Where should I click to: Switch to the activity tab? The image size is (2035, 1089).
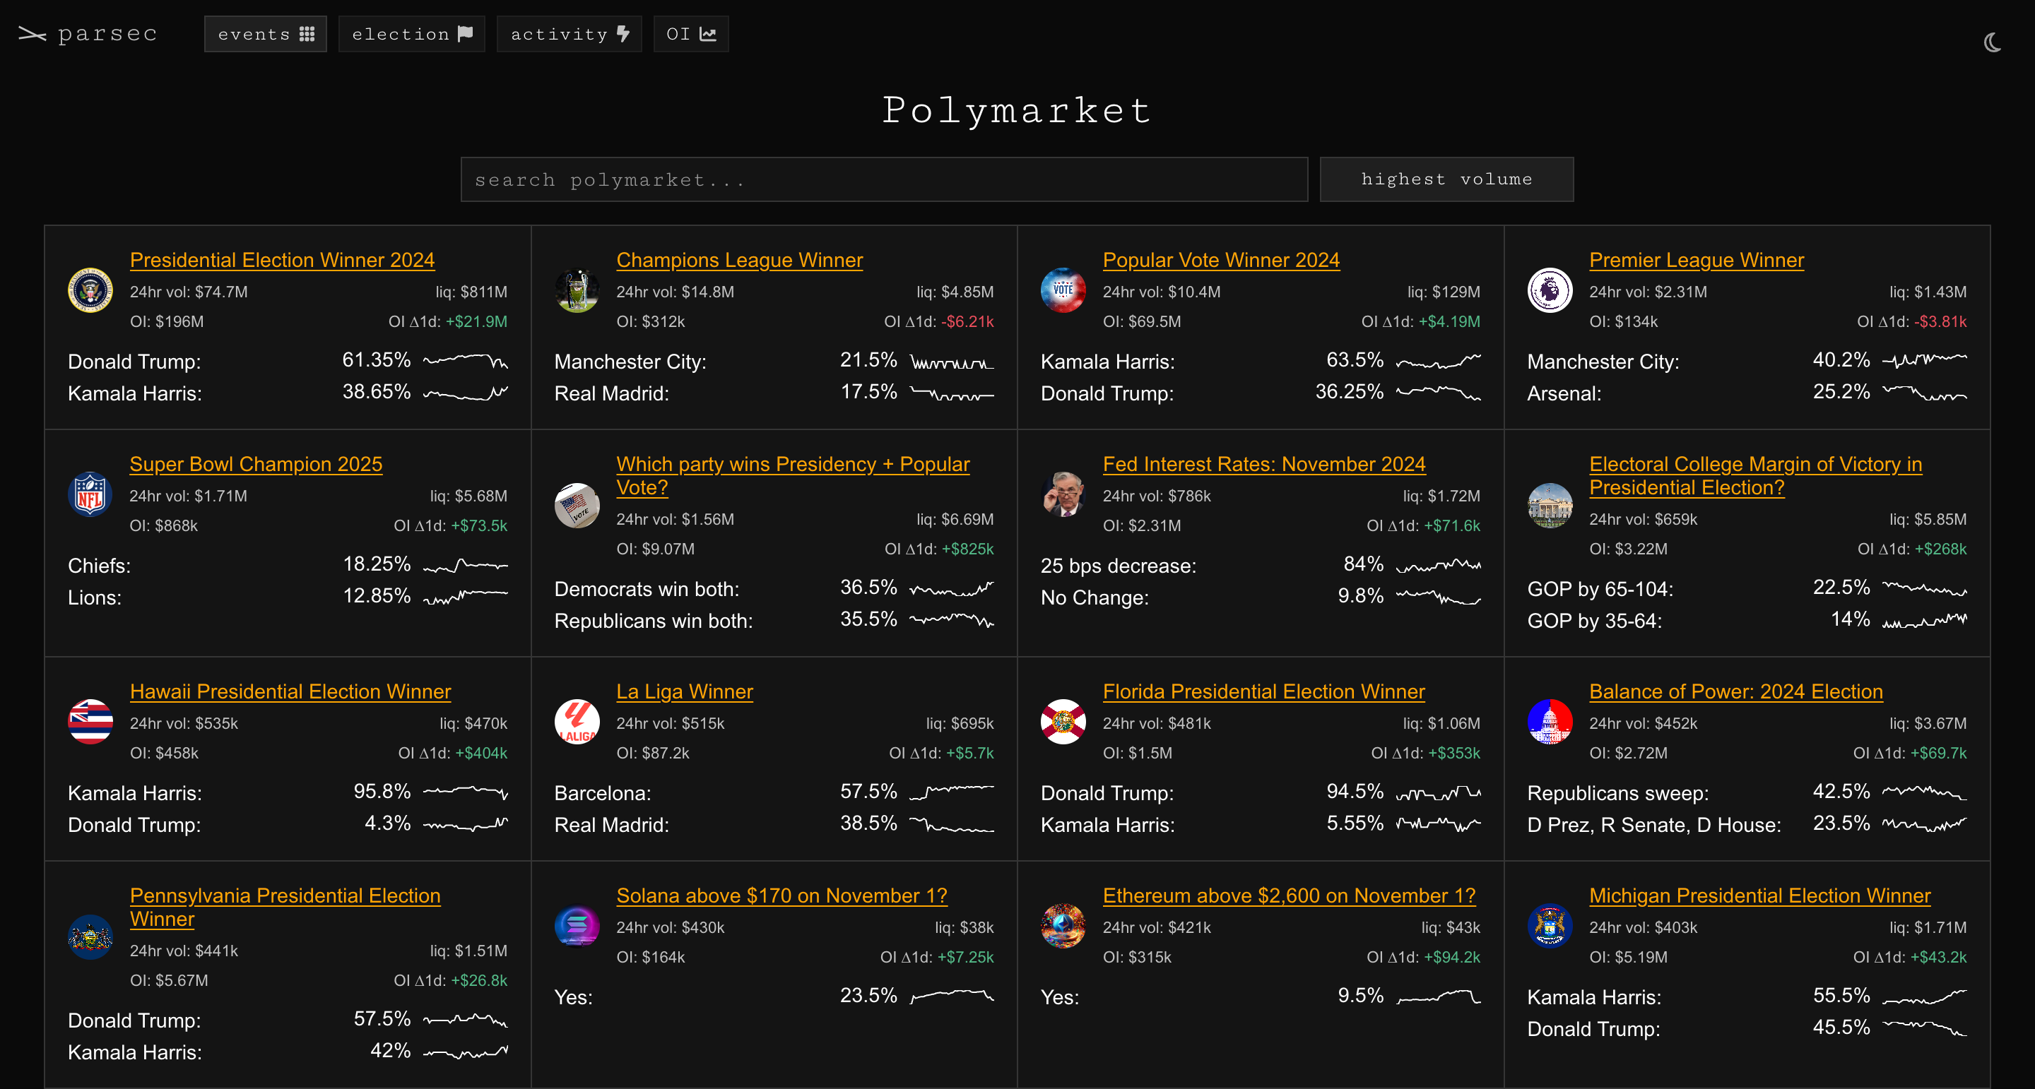point(569,34)
